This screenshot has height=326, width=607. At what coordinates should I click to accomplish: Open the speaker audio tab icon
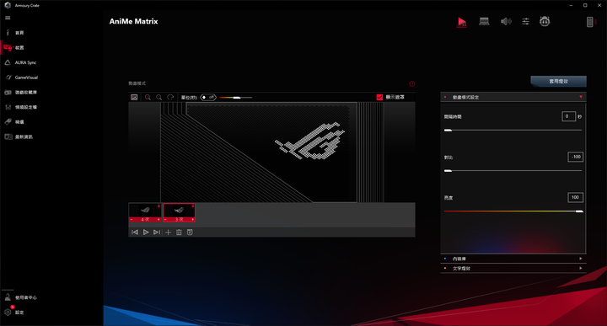(506, 22)
